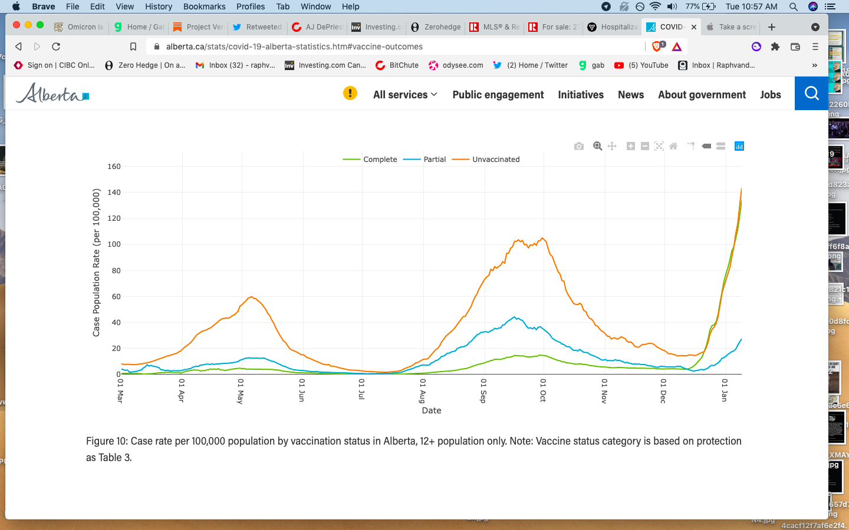Toggle spike lines on the chart
Image resolution: width=849 pixels, height=530 pixels.
[691, 146]
